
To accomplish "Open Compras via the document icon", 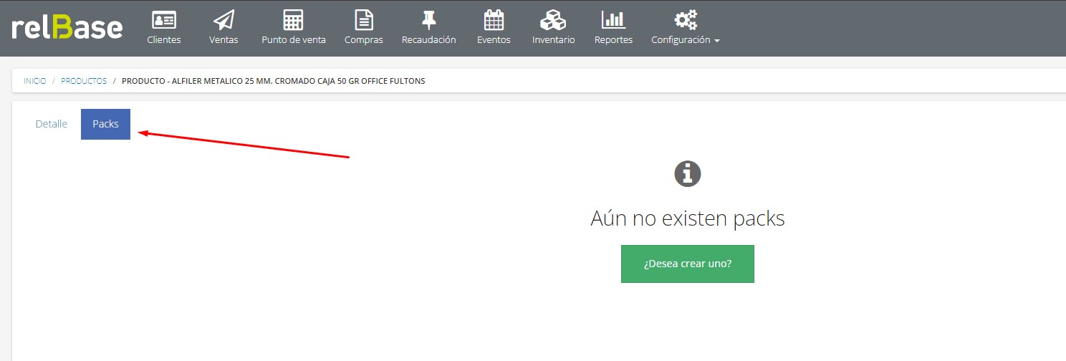I will pos(364,19).
